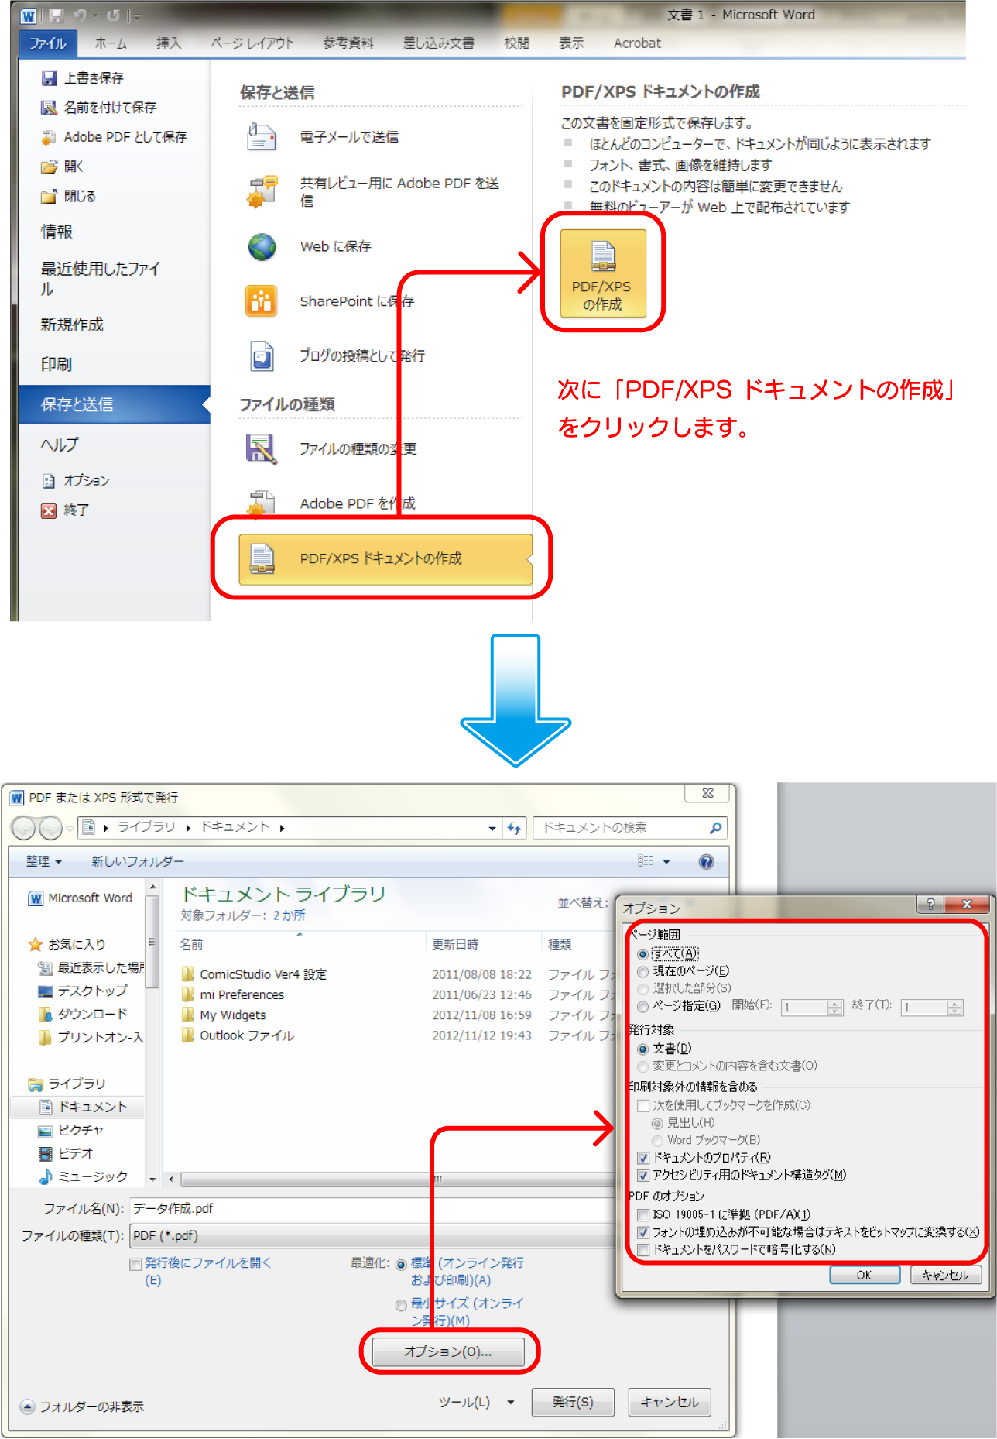Viewport: 997px width, 1439px height.
Task: Open the Outlook ファイル folder
Action: point(238,1035)
